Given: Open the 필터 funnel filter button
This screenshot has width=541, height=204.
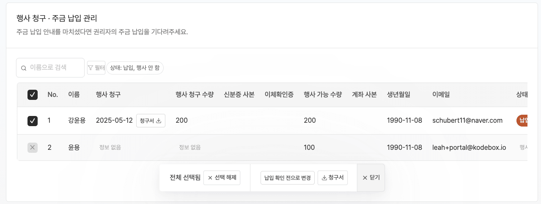Looking at the screenshot, I should coord(96,68).
